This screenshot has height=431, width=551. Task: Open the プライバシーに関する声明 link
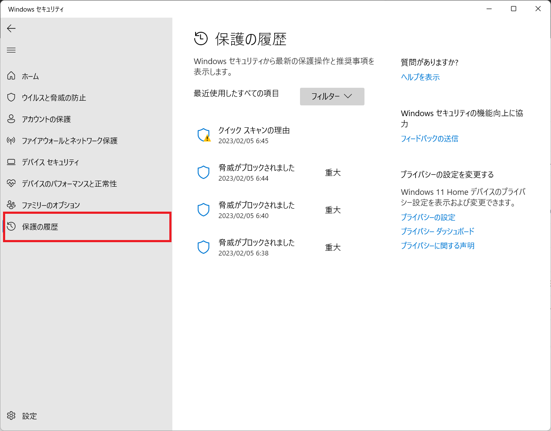(x=438, y=246)
